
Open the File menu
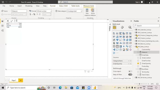tap(4, 6)
